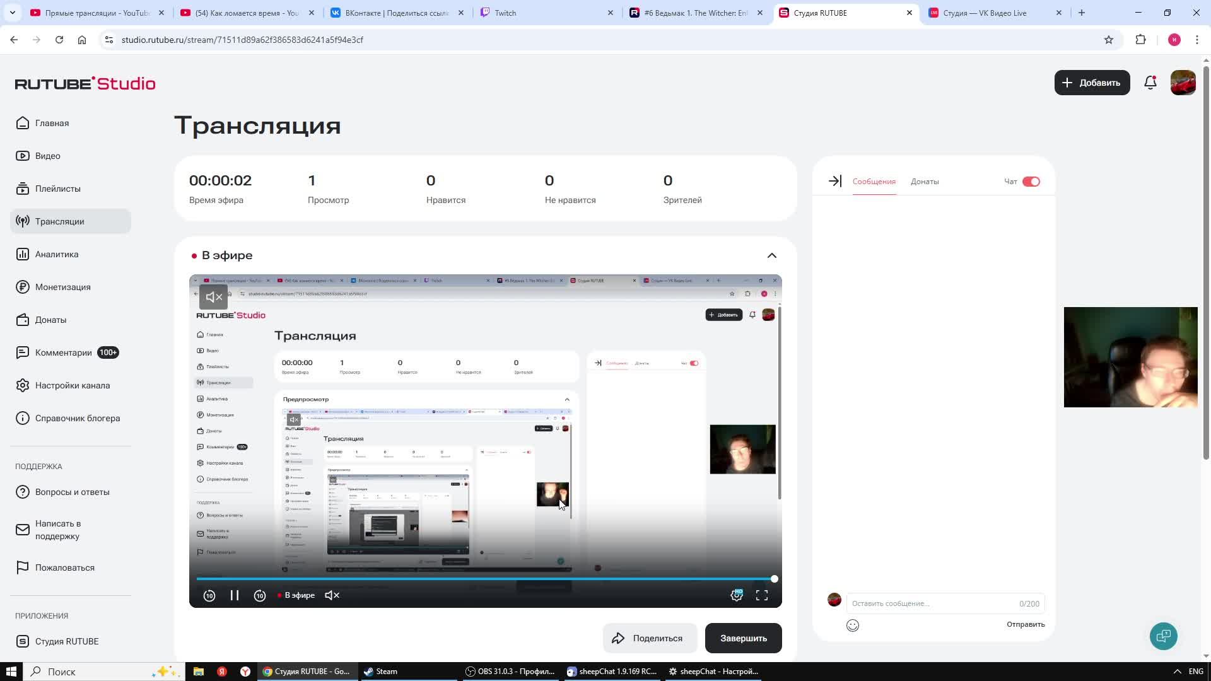Skip forward 10 seconds in player
Screen dimensions: 1211x681
point(260,595)
